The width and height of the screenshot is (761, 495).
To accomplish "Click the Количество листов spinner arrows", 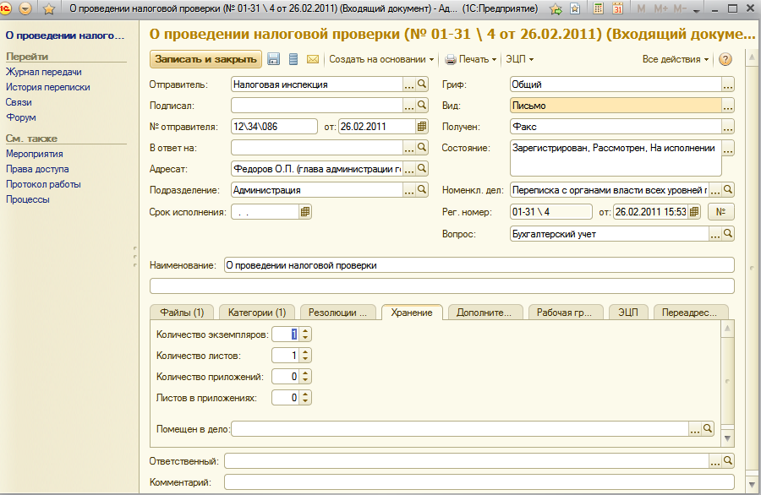I will click(x=304, y=356).
